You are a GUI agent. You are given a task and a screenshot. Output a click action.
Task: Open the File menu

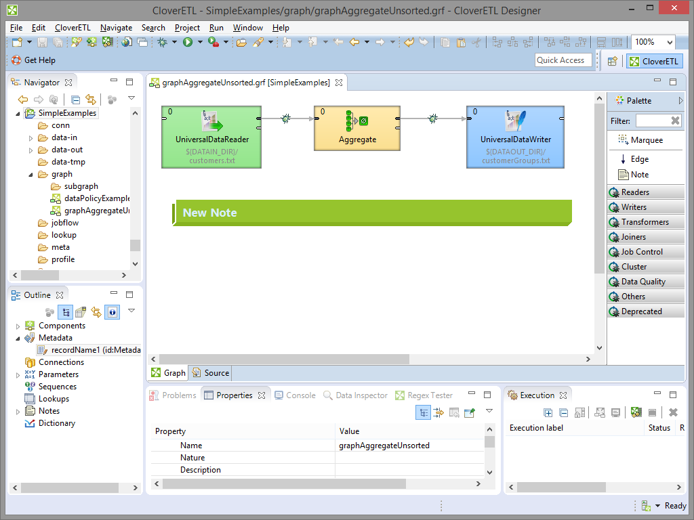(16, 27)
